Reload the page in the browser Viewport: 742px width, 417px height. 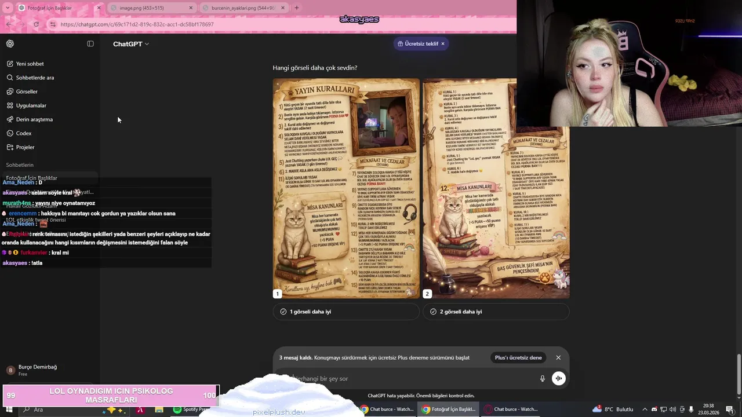pos(36,24)
